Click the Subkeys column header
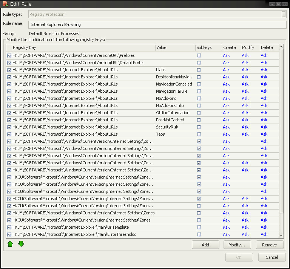This screenshot has height=269, width=290. (208, 47)
